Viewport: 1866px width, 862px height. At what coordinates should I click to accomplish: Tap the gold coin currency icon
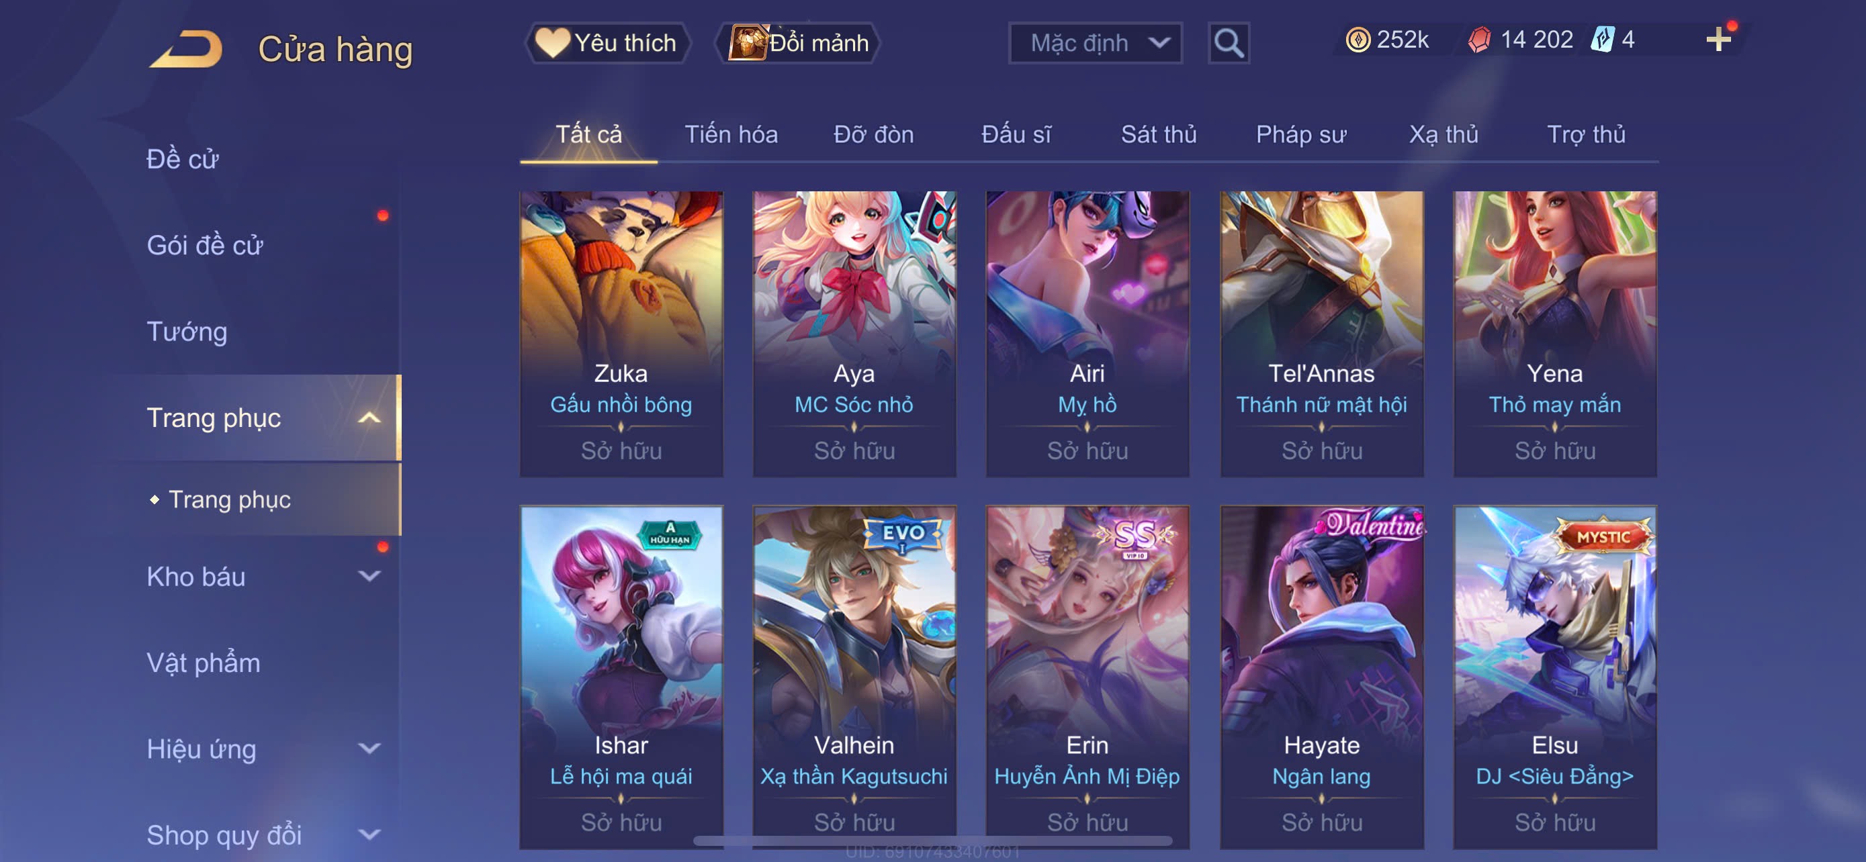click(1358, 40)
